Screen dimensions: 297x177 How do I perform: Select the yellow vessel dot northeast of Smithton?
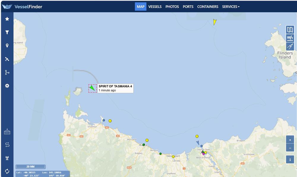pos(110,121)
